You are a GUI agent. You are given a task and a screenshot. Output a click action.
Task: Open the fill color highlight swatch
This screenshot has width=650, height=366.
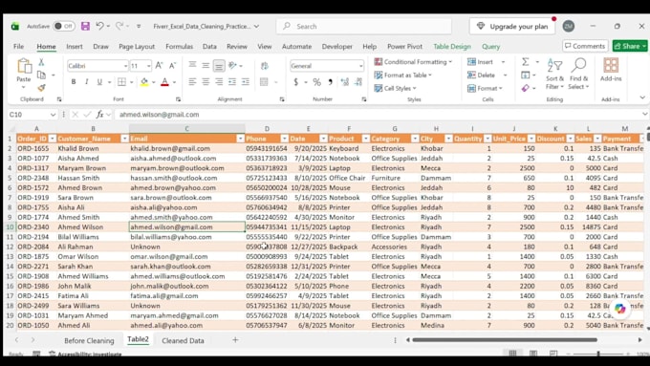(x=144, y=81)
